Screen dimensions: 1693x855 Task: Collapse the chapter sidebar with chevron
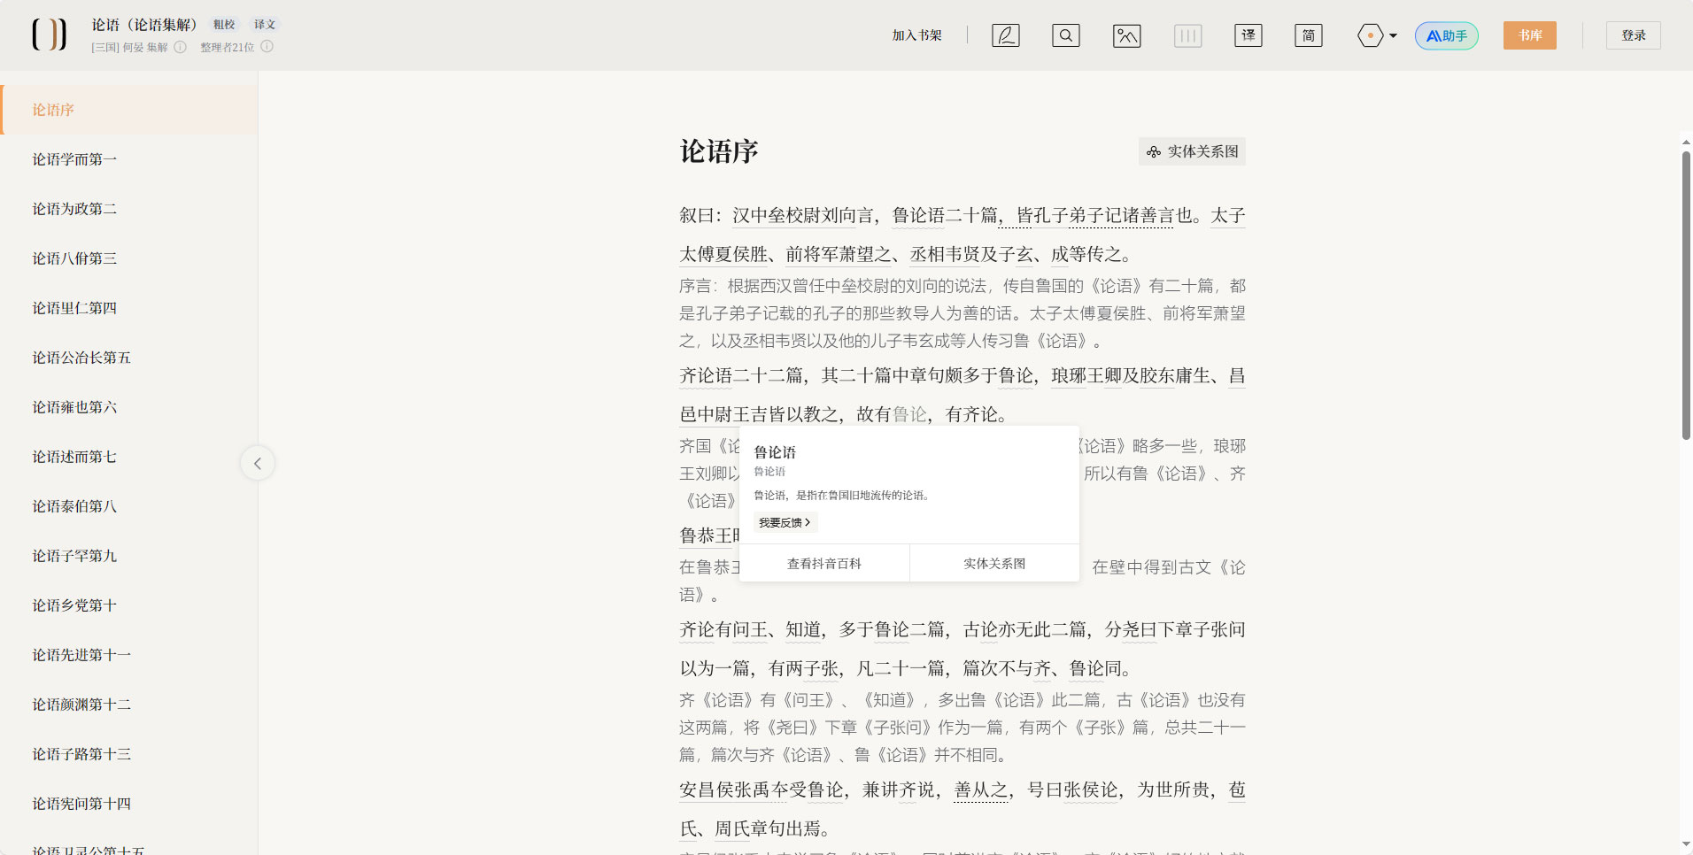[258, 463]
